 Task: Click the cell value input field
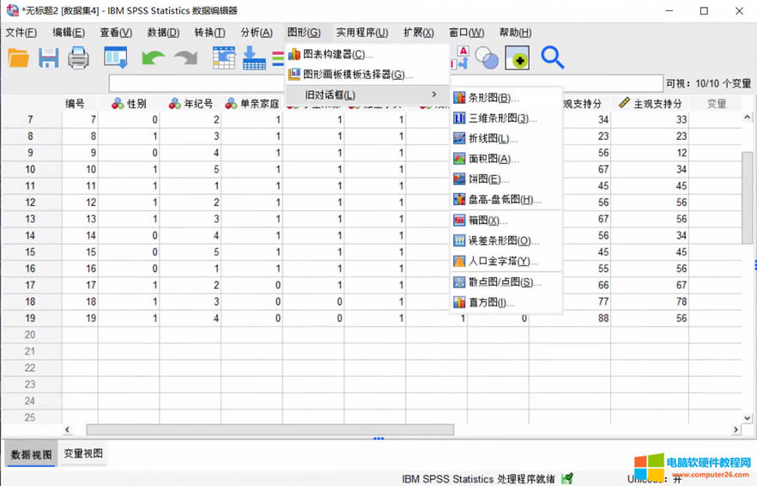(x=386, y=83)
